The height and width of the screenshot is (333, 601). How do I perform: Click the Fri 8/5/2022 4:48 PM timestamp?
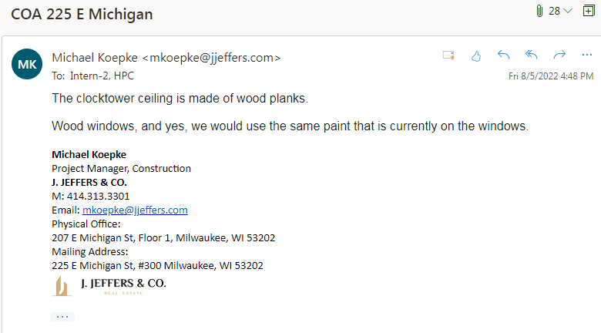click(x=550, y=76)
